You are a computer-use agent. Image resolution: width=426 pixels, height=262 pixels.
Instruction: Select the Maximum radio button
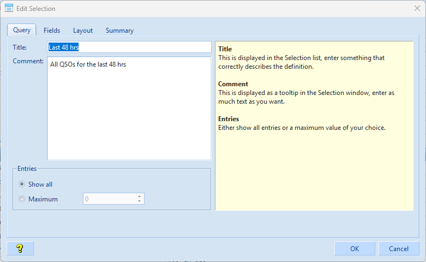(x=22, y=199)
